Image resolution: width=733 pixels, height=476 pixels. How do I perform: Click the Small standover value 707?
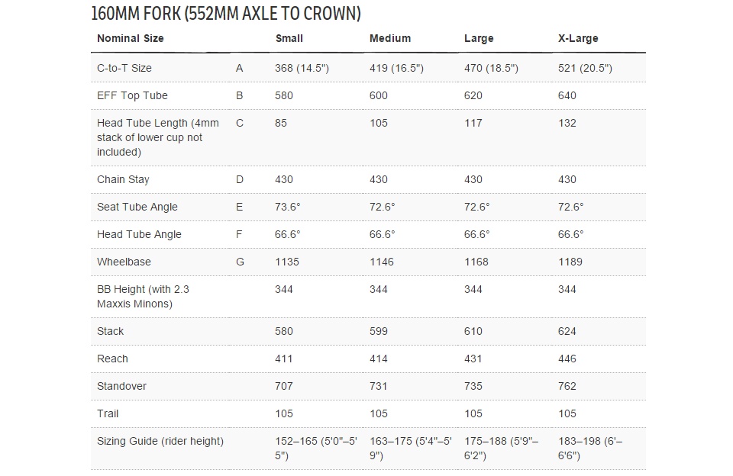(284, 386)
